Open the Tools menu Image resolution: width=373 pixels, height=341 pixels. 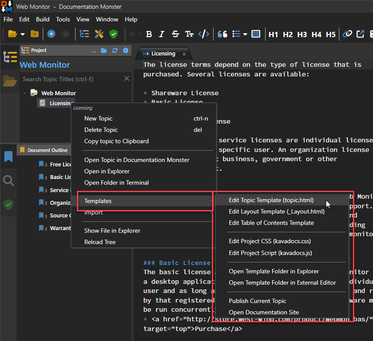[x=63, y=19]
